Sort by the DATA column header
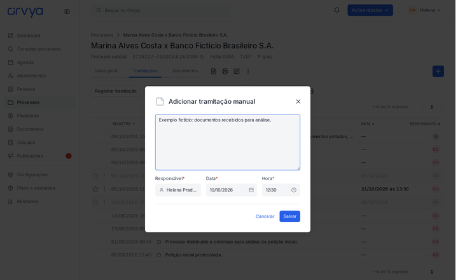 point(368,124)
